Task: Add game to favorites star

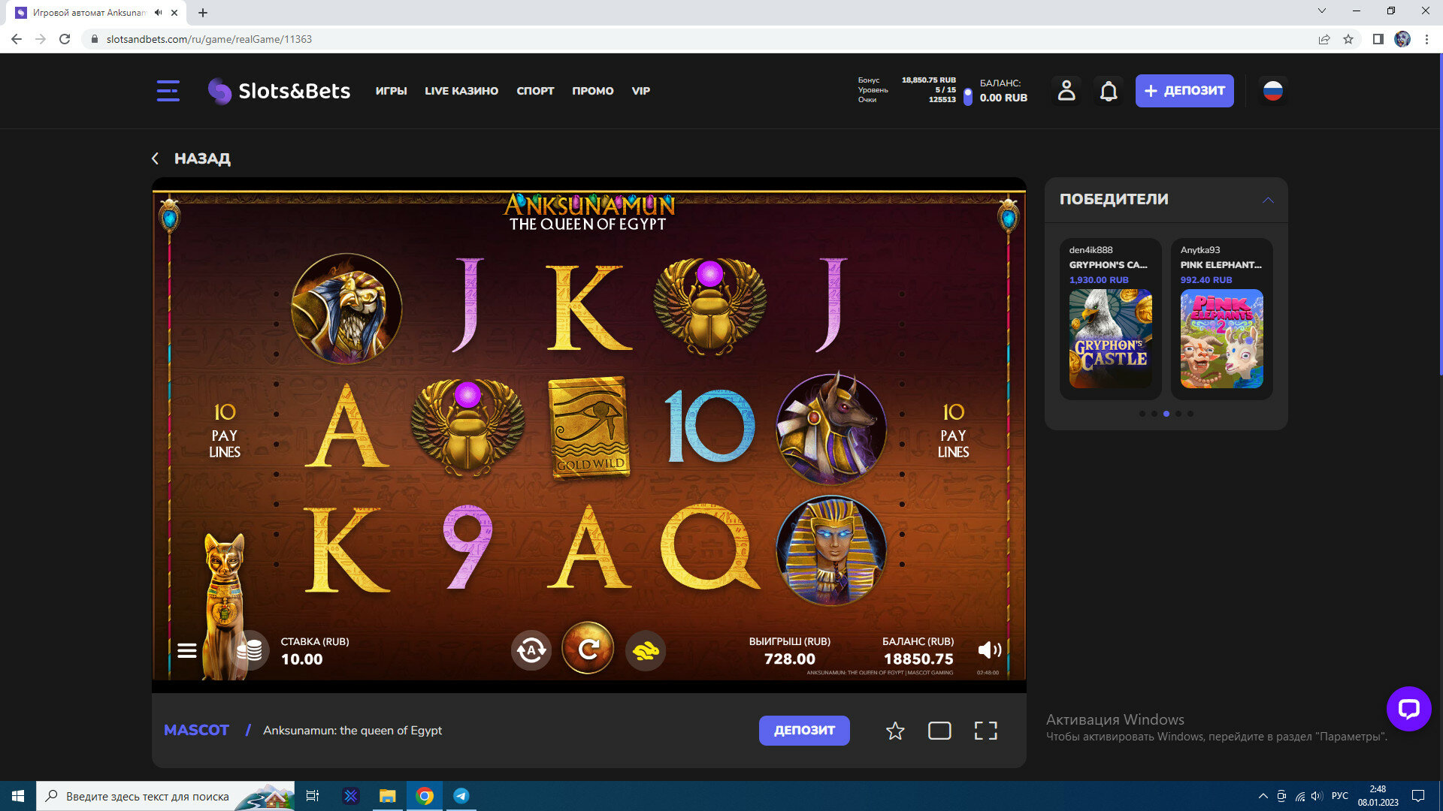Action: (895, 731)
